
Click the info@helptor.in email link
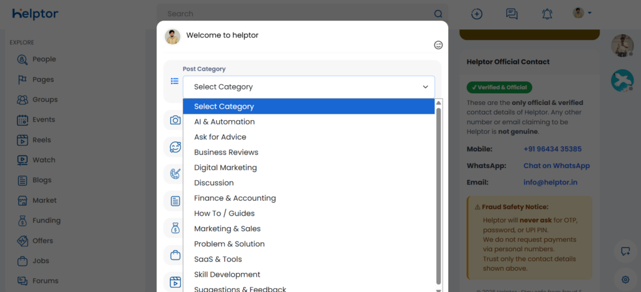[x=550, y=183]
